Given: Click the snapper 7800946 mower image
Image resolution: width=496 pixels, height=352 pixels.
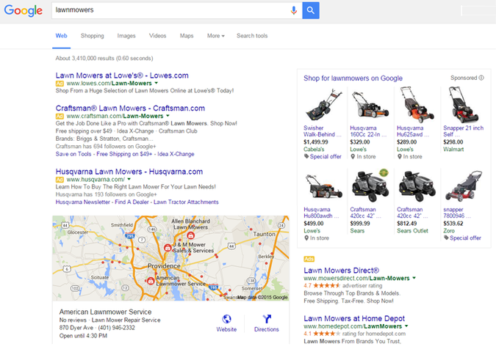Looking at the screenshot, I should pos(464,186).
